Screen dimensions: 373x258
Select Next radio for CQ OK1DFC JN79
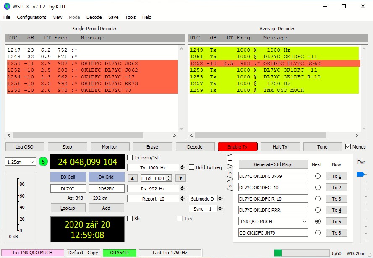(318, 233)
